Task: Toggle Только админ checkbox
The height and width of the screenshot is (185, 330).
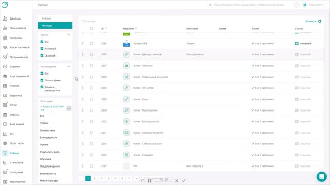Action: 42,80
